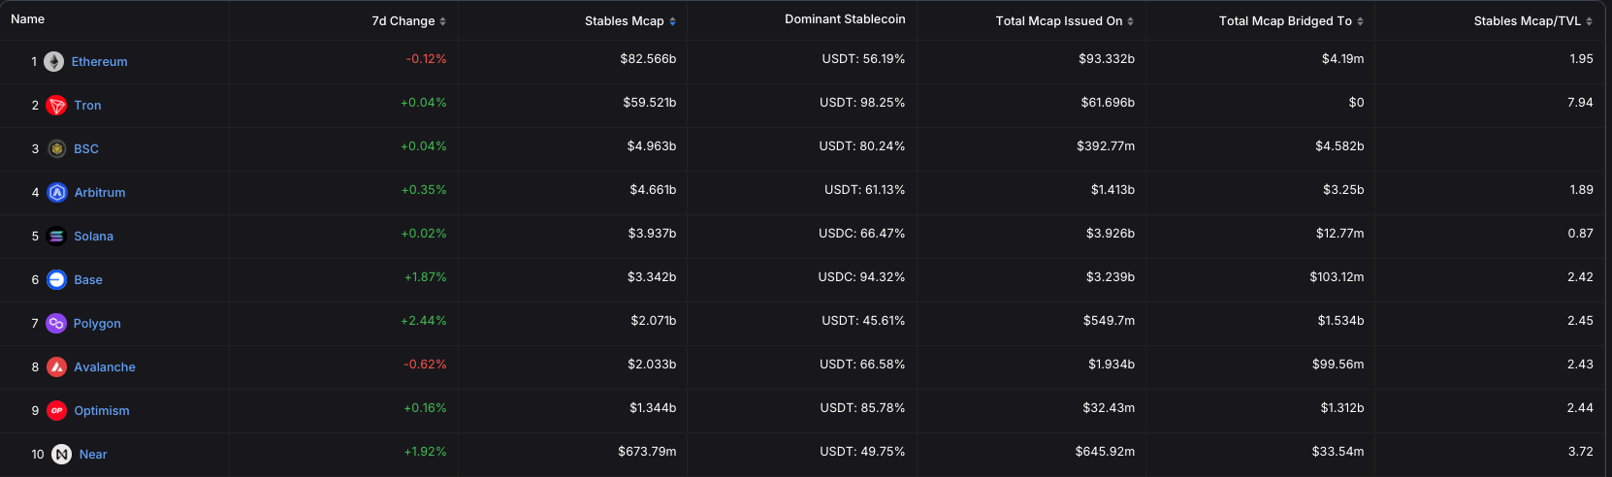
Task: Click the Avalanche chain logo icon
Action: [x=56, y=367]
